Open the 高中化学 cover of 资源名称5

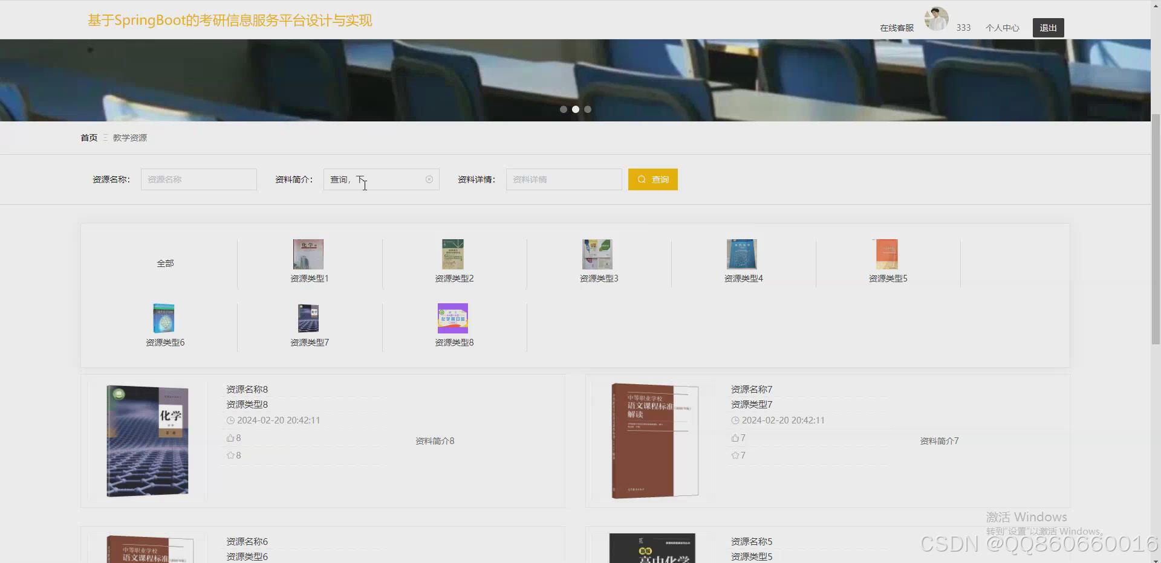[652, 548]
